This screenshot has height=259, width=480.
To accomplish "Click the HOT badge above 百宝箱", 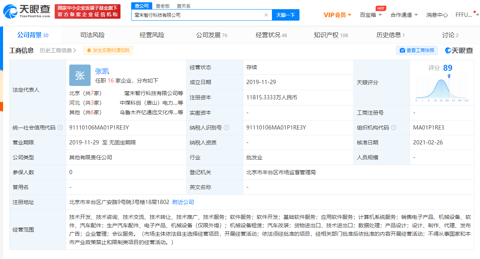I will point(380,8).
